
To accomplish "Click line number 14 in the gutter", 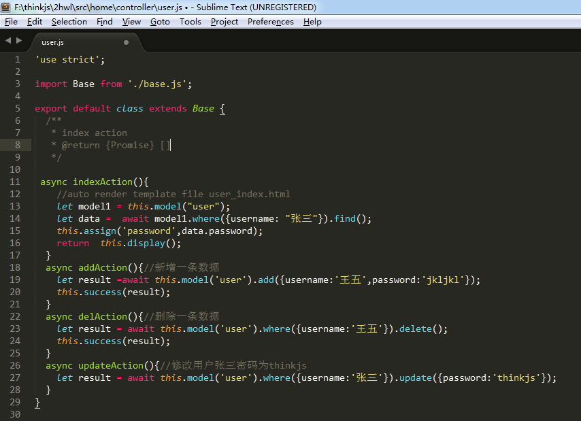I will 15,218.
